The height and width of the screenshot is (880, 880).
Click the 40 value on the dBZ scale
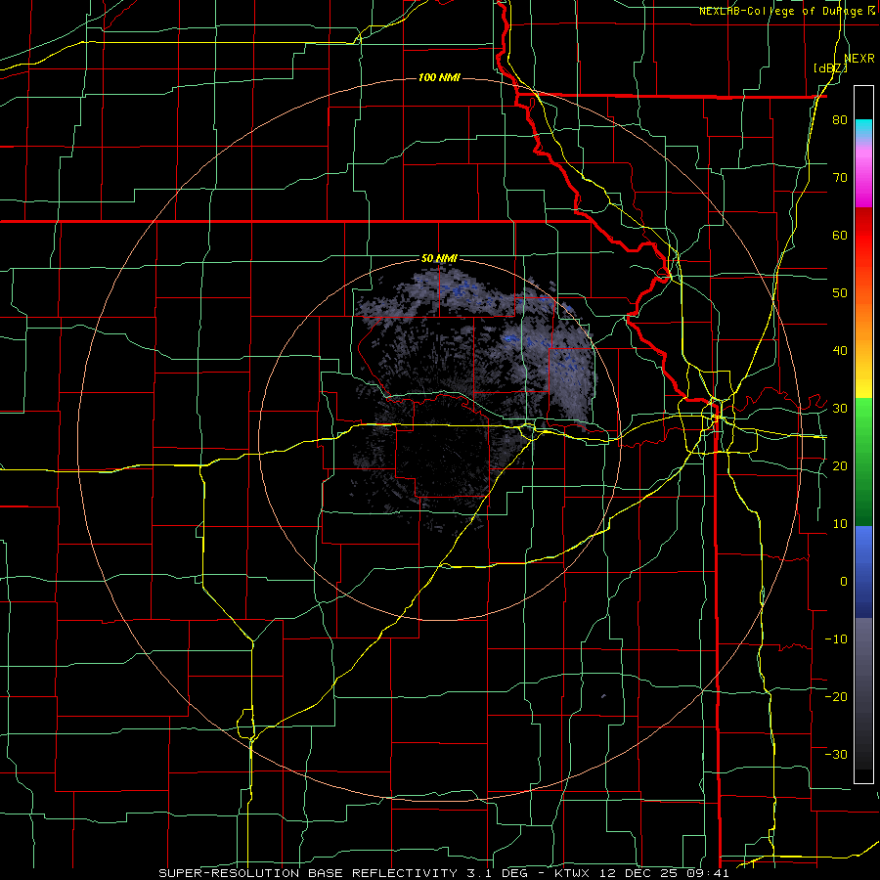click(x=840, y=351)
